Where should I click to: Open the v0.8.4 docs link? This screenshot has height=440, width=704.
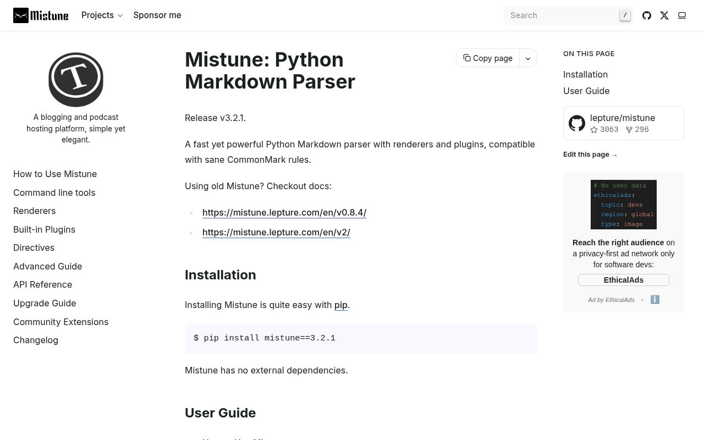(x=284, y=212)
